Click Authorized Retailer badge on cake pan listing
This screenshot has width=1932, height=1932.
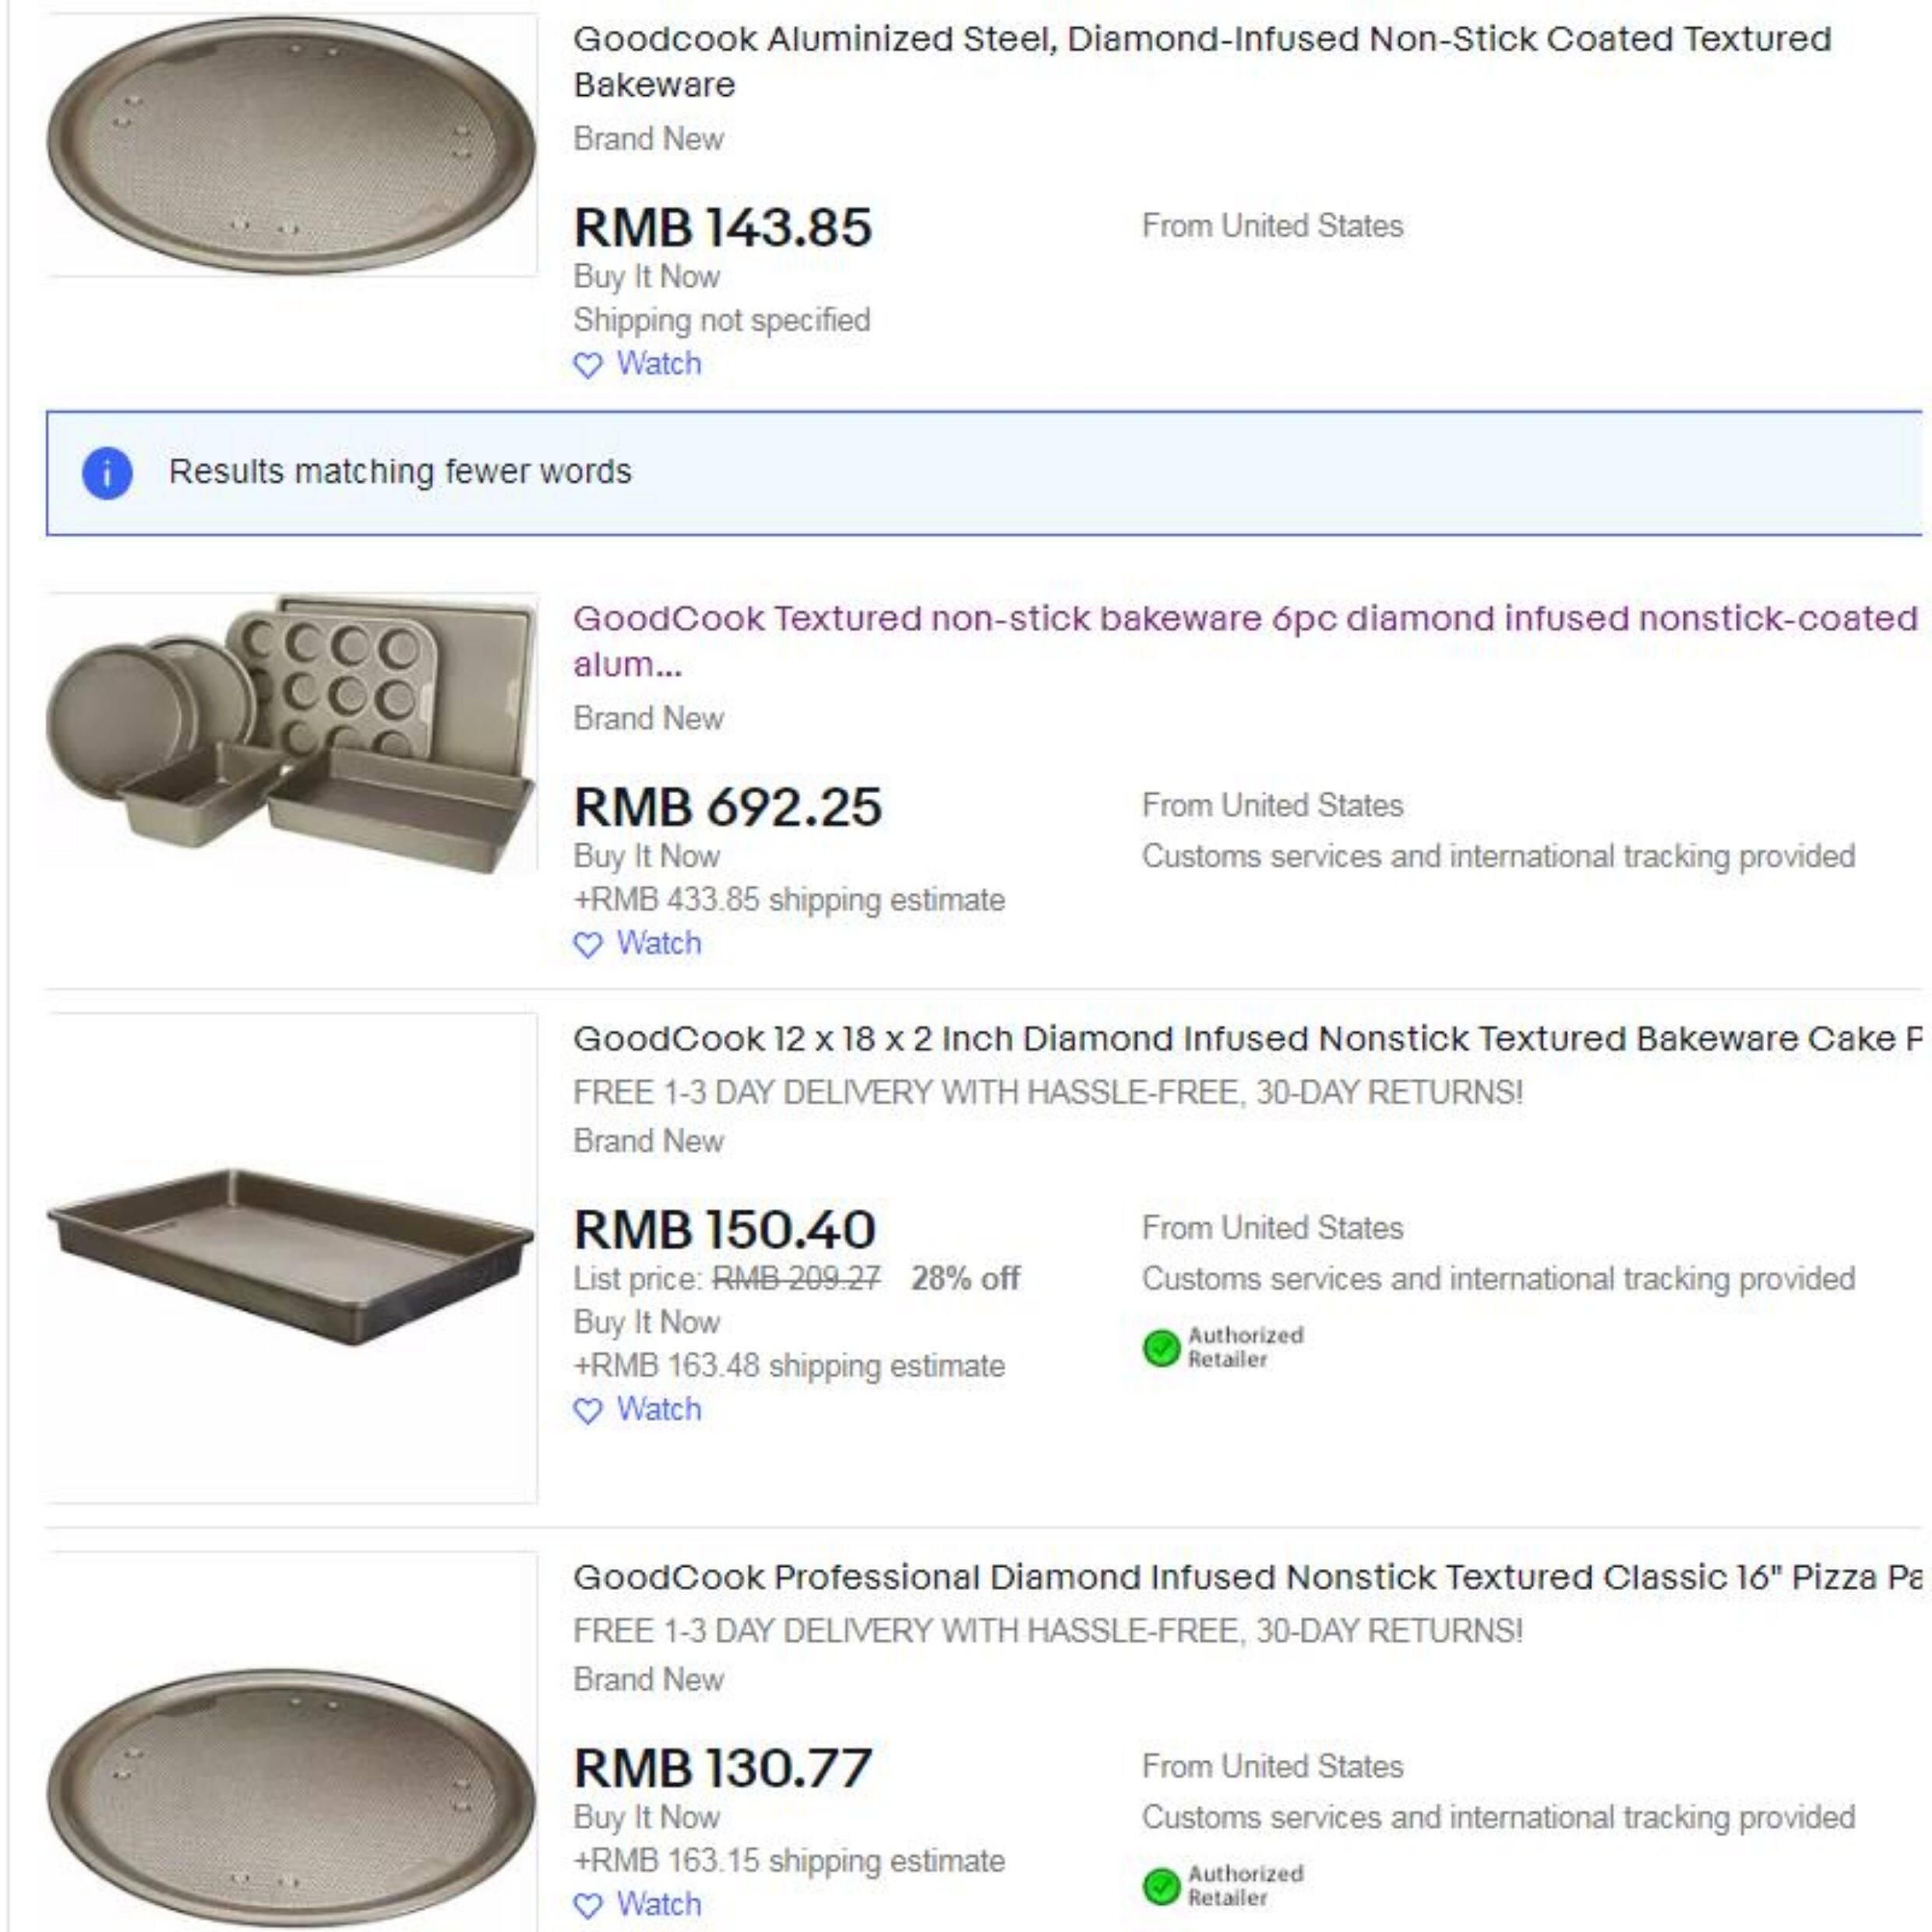1224,1347
